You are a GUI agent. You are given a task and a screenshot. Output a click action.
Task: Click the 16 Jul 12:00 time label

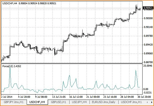(x=76, y=97)
